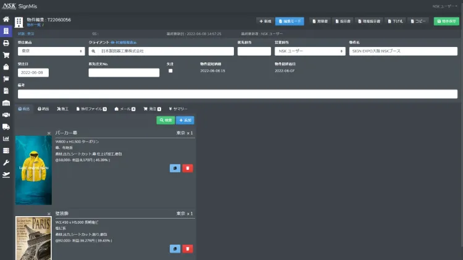Click the delivery truck sidebar icon

(x=6, y=127)
